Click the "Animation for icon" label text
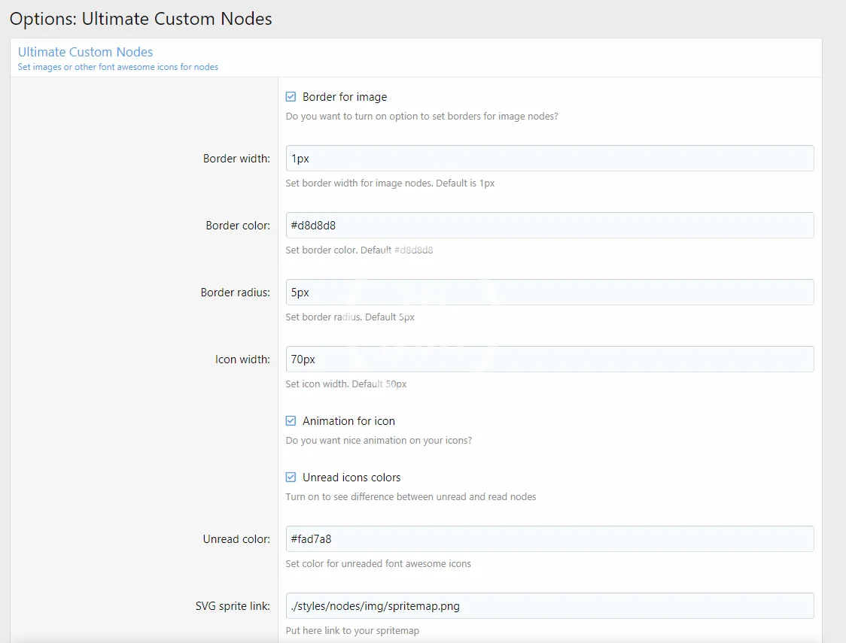This screenshot has height=643, width=846. 348,421
